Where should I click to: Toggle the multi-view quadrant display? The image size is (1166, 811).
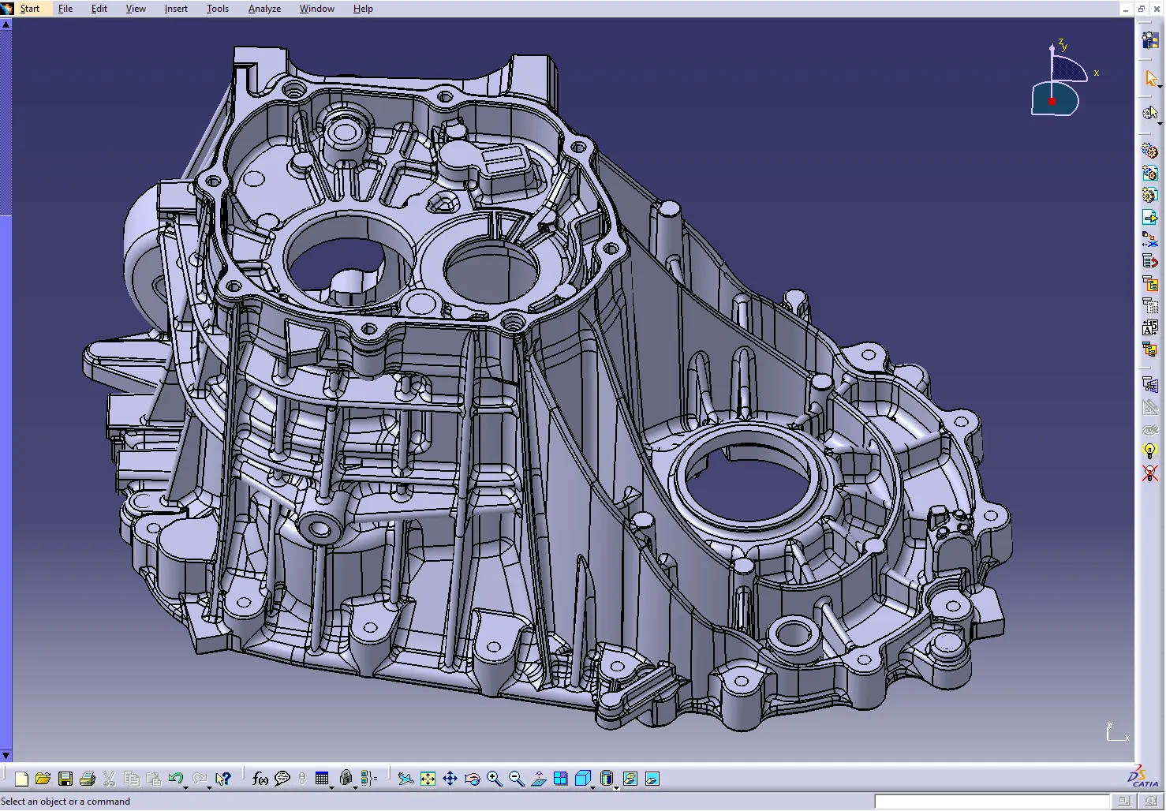point(560,778)
